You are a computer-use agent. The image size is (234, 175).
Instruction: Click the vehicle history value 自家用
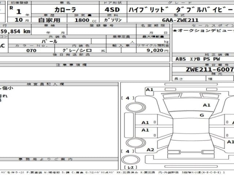tap(49, 20)
